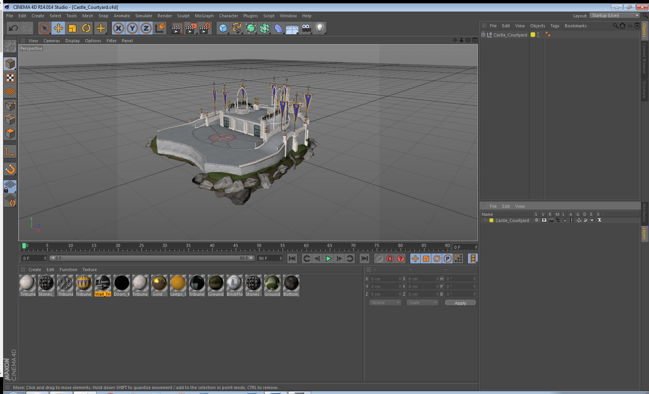
Task: Maximize viewport toggle icon
Action: point(475,40)
